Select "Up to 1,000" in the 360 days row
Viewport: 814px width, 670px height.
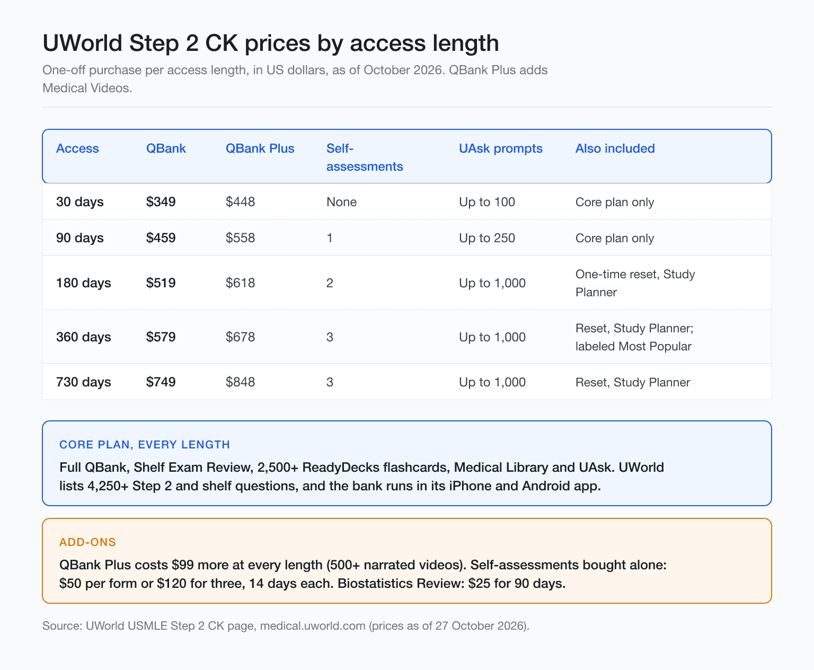pos(492,337)
